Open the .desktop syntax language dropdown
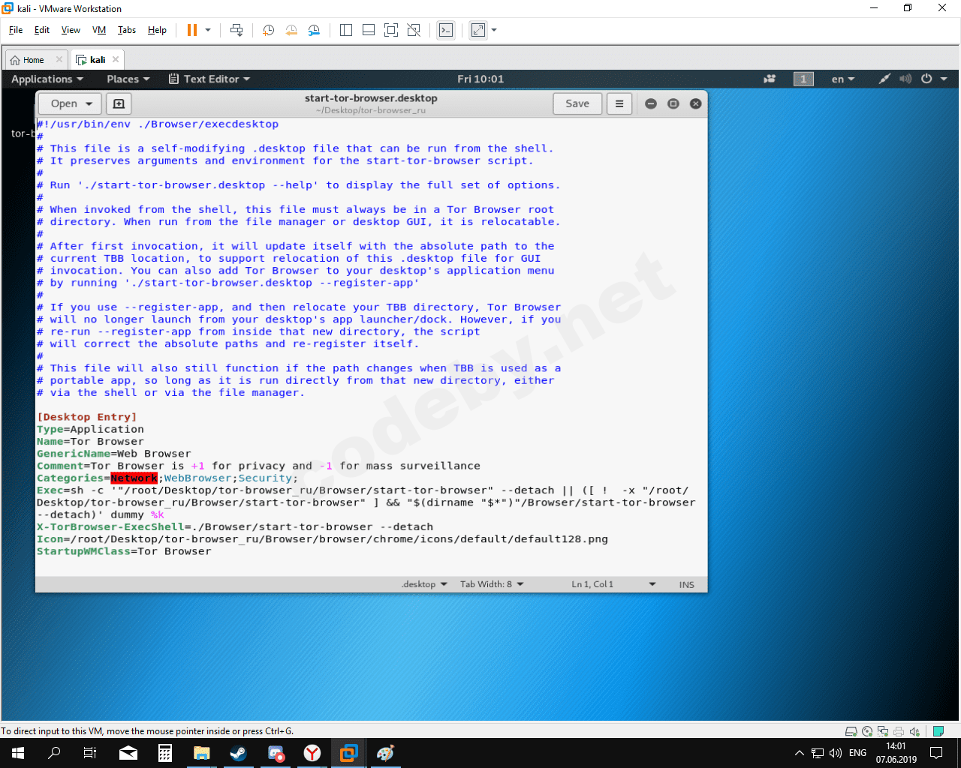The image size is (961, 768). click(424, 584)
